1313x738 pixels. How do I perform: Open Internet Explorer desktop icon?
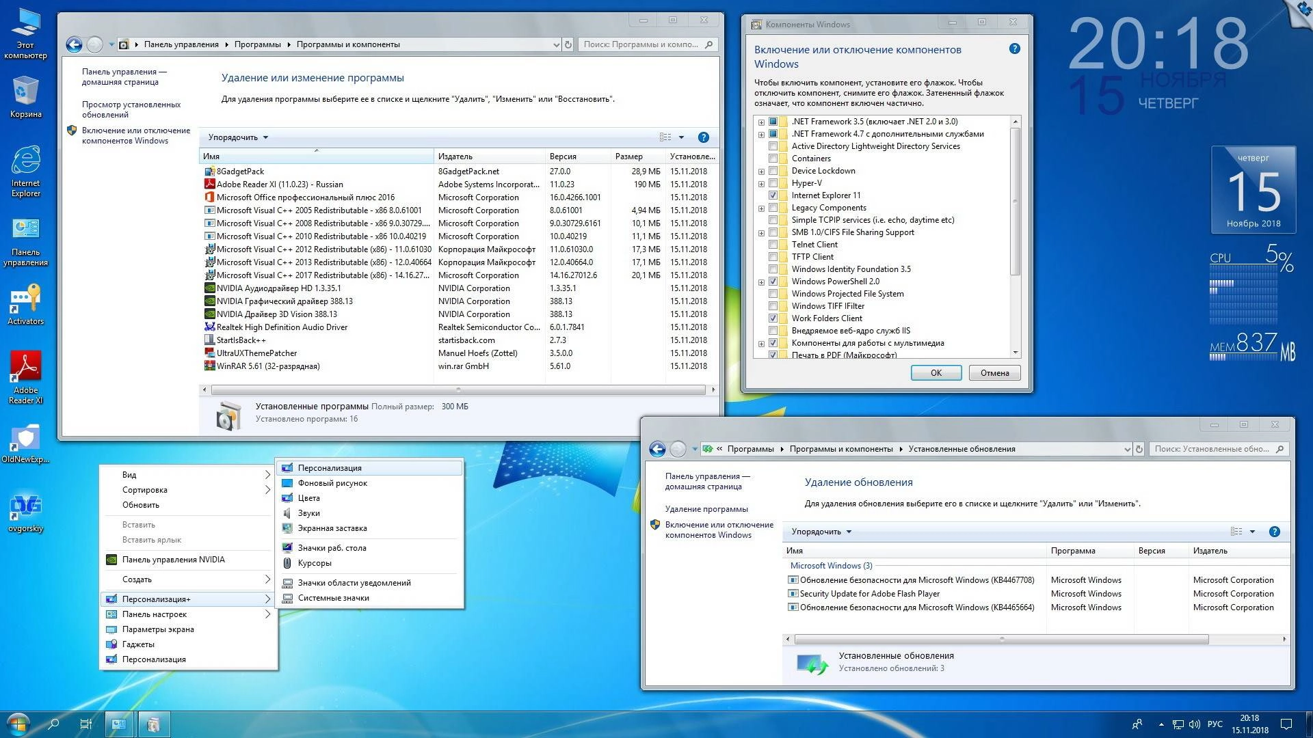pyautogui.click(x=25, y=170)
